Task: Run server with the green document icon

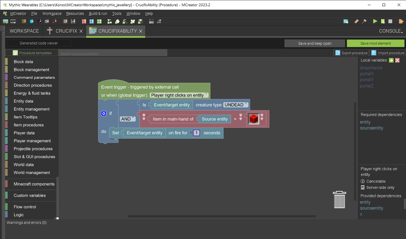Action: tap(383, 21)
